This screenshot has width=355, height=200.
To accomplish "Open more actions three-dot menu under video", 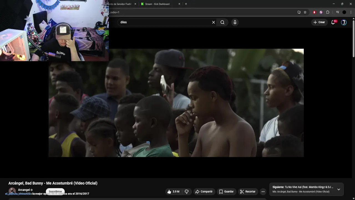I will tap(263, 192).
